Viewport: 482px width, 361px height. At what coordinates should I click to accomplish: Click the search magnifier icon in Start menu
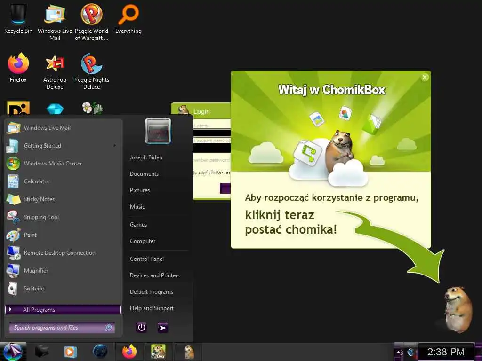tap(109, 328)
